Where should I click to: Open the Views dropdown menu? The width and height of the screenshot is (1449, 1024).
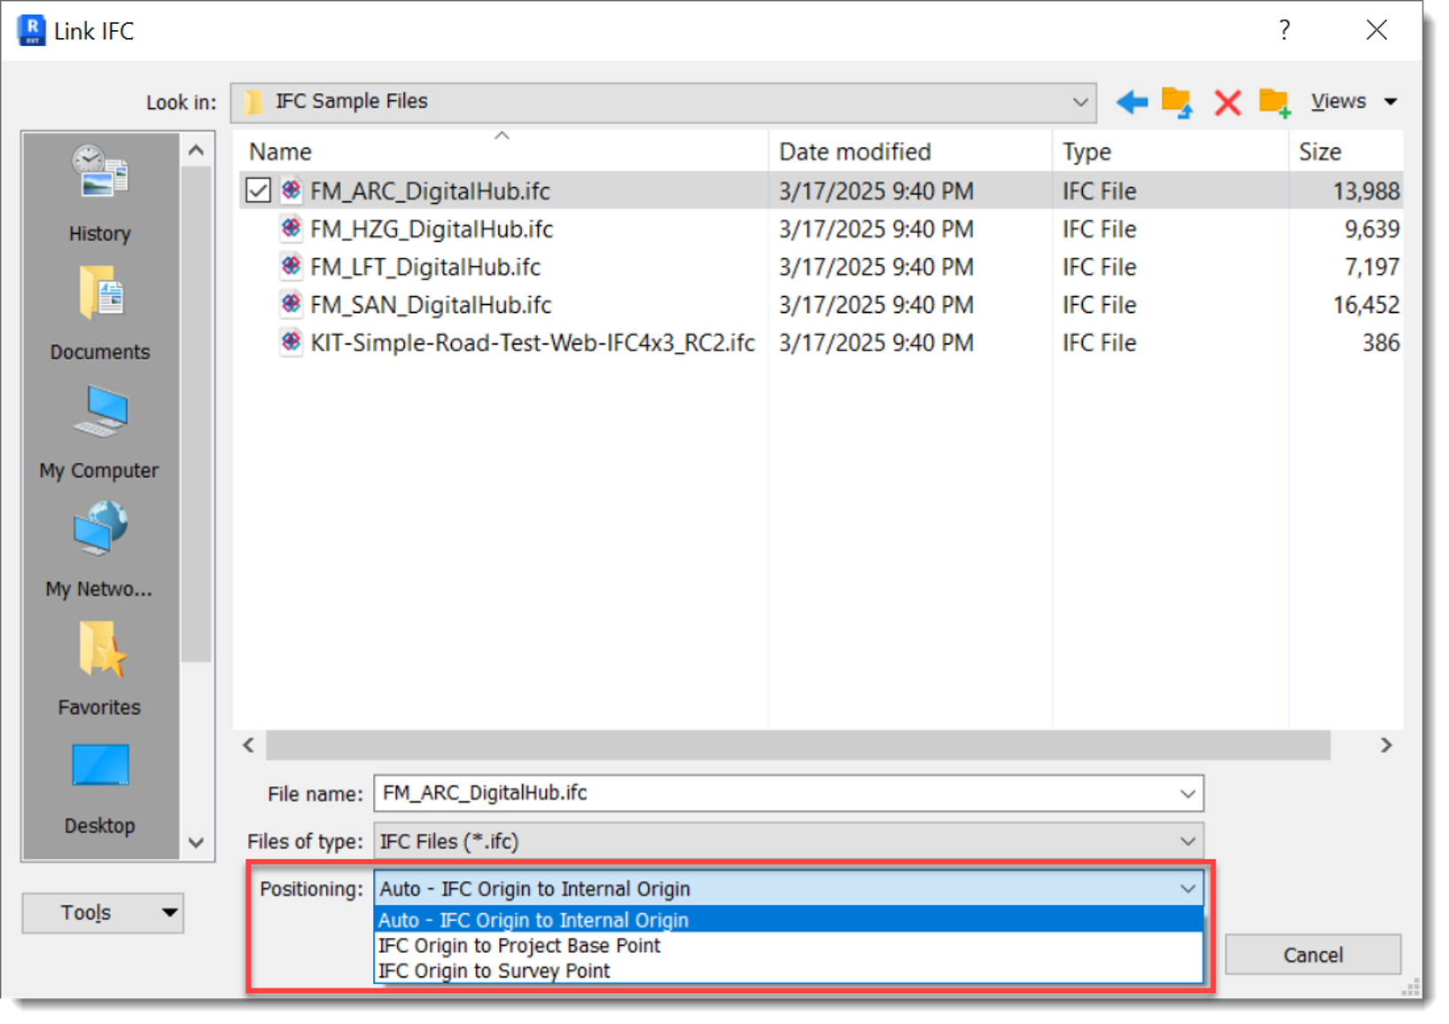point(1353,102)
